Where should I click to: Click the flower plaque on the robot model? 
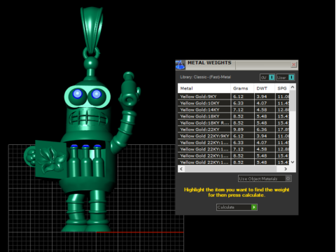point(51,159)
